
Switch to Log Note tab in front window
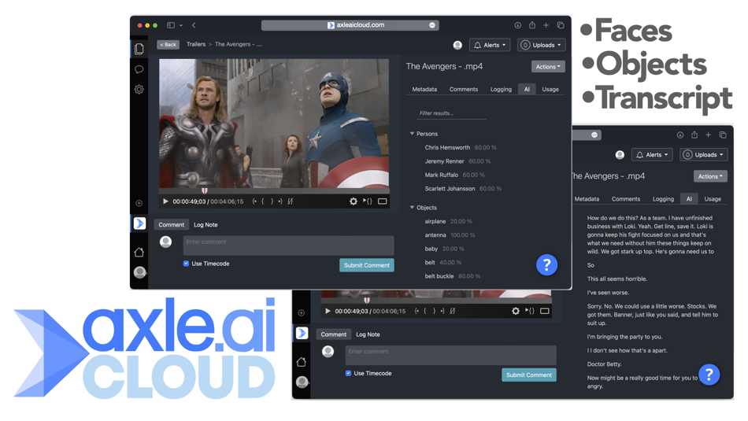point(206,224)
